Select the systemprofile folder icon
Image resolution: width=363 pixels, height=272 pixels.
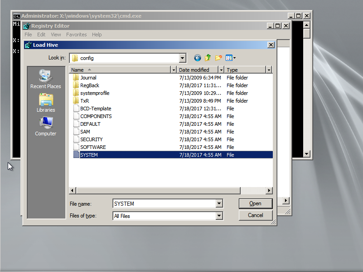click(x=76, y=93)
